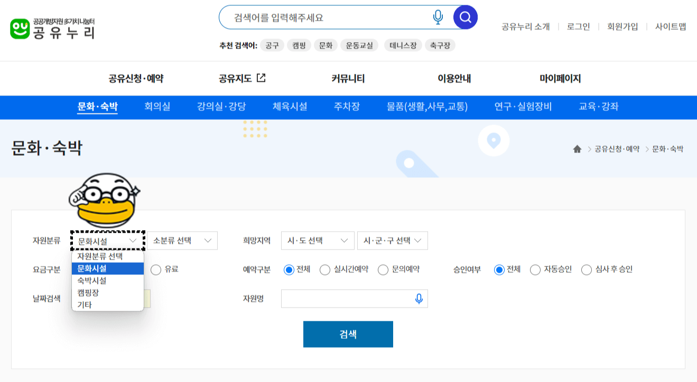
Task: Click the 검색 search button
Action: tap(348, 334)
